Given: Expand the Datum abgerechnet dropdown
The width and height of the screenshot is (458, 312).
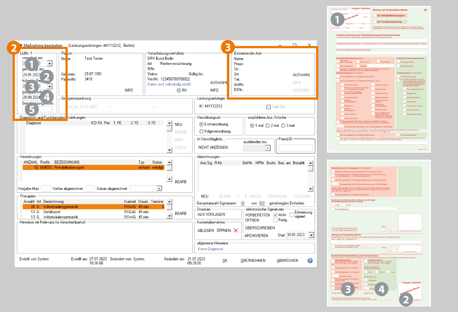Looking at the screenshot, I should 159,188.
